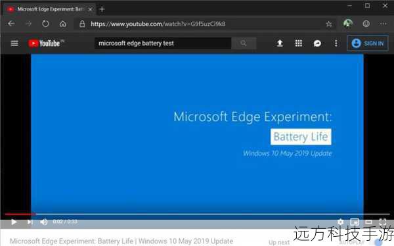Switch to miniplayer mode

pyautogui.click(x=355, y=222)
